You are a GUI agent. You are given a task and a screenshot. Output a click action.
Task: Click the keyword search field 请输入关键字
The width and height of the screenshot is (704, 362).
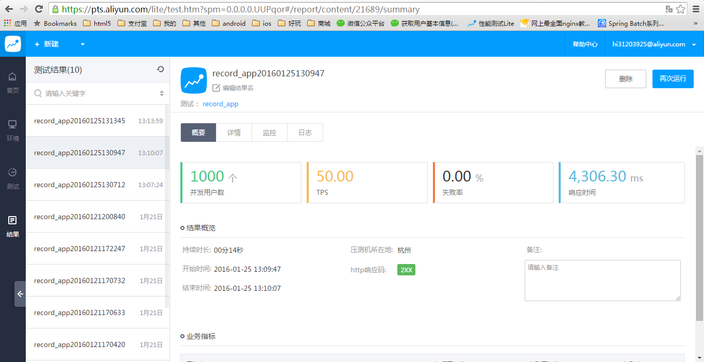click(x=99, y=93)
